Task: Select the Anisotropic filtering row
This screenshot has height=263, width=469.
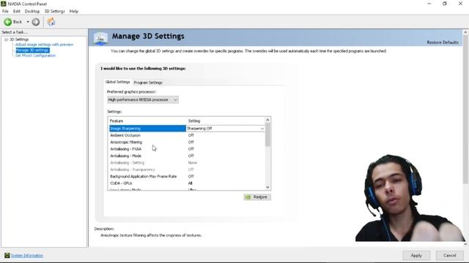Action: point(187,142)
